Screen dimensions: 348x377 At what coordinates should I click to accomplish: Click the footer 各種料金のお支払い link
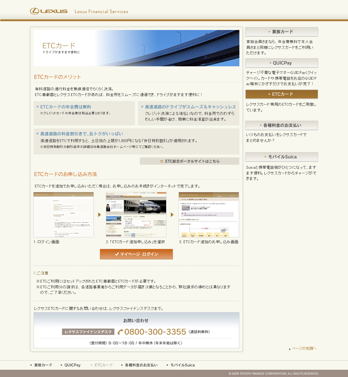[141, 365]
